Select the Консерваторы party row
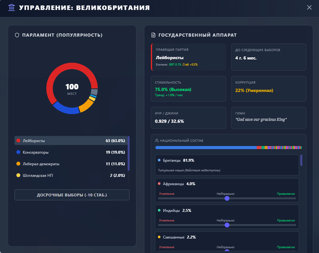 tap(71, 152)
